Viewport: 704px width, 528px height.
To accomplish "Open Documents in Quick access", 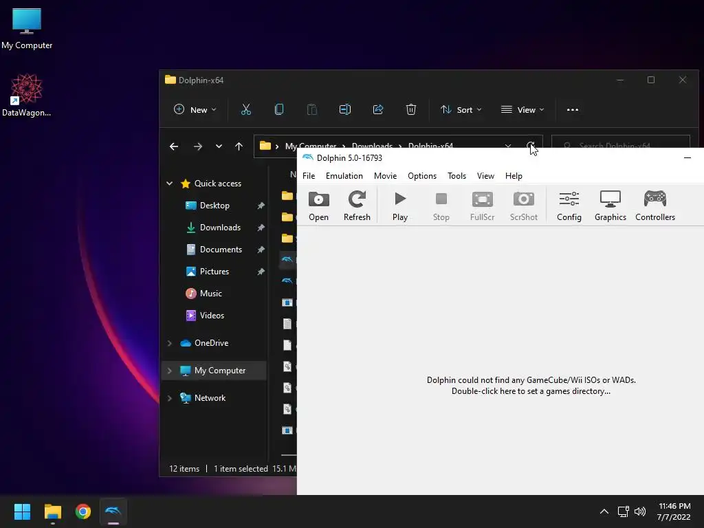I will [221, 250].
